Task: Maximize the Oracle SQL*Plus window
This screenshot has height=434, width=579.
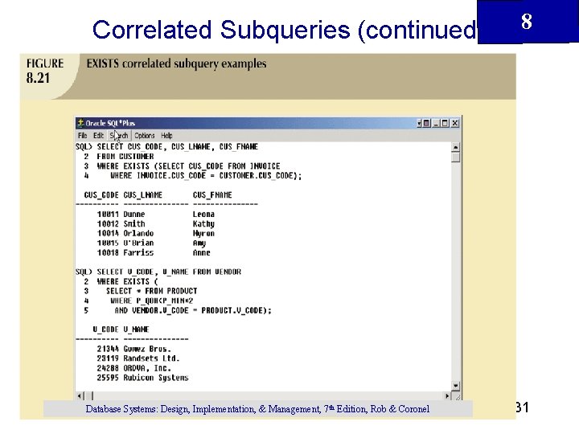Action: [x=445, y=123]
